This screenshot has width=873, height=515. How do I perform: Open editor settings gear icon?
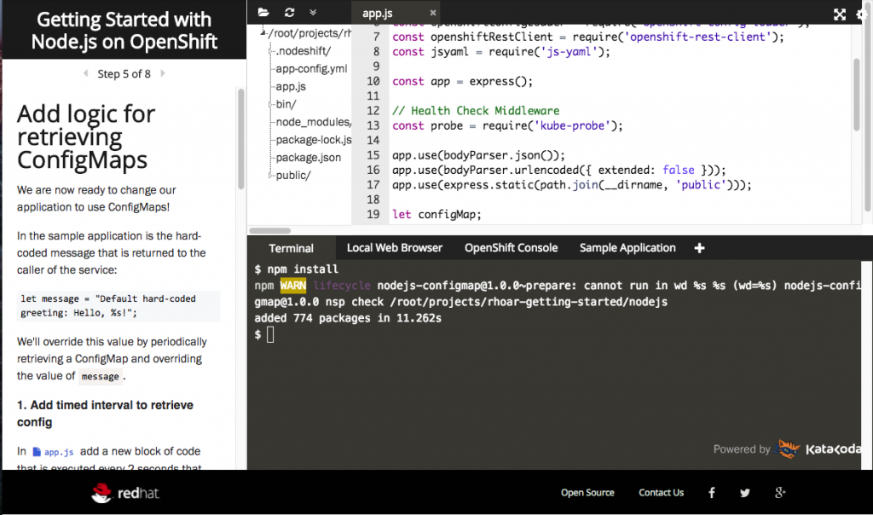pos(863,14)
